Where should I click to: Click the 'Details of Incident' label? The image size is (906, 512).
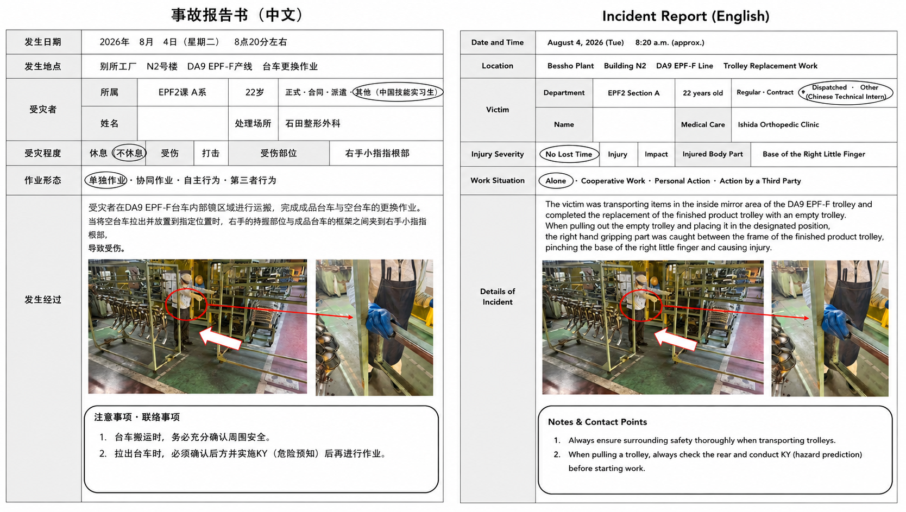pos(498,296)
